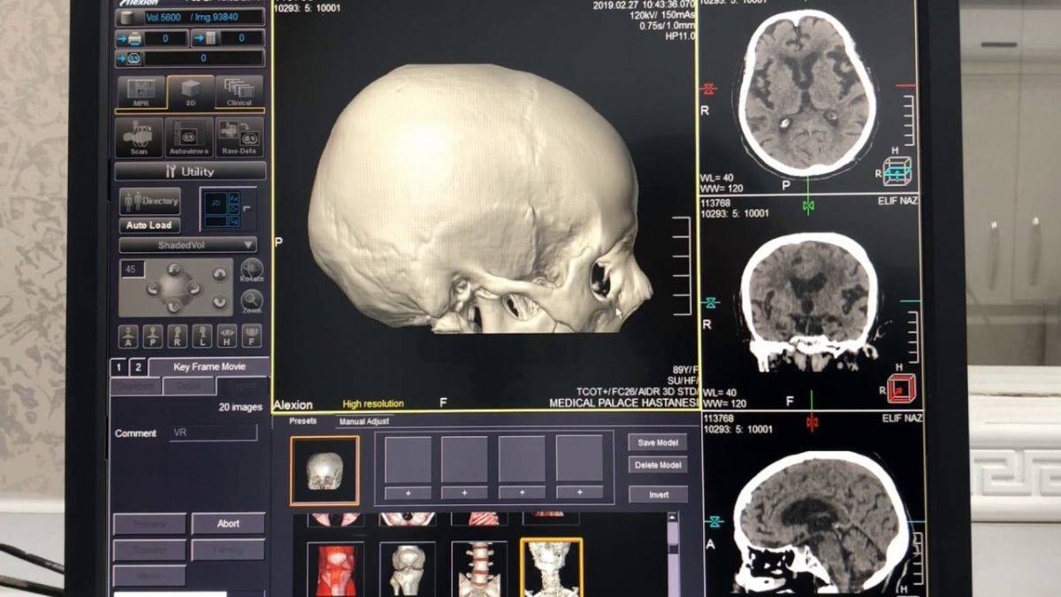Toggle key frame slot 2
The height and width of the screenshot is (597, 1061).
click(x=138, y=367)
